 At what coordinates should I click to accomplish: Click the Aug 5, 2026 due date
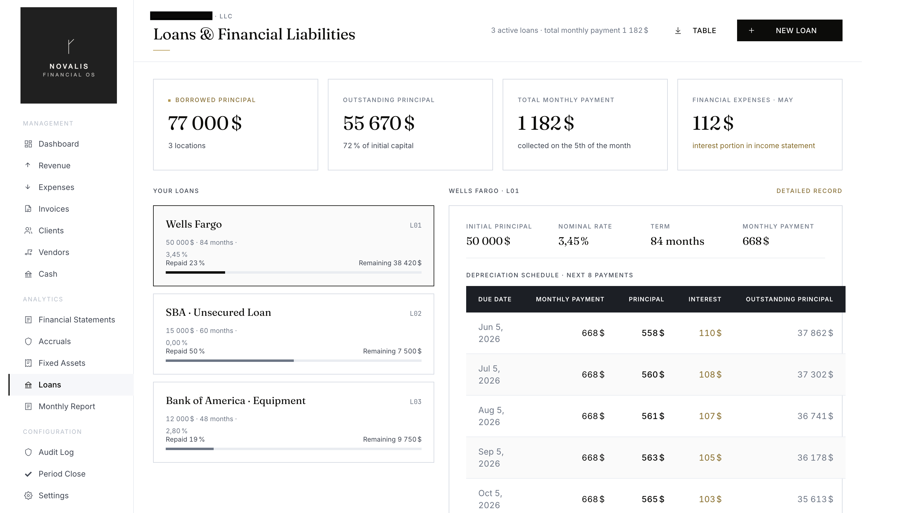[491, 416]
